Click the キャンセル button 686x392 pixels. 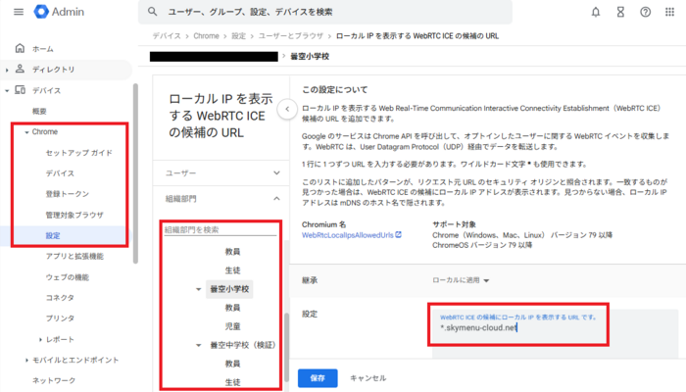pos(370,377)
